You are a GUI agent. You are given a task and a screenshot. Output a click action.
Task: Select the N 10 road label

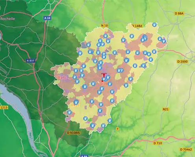click(104, 26)
